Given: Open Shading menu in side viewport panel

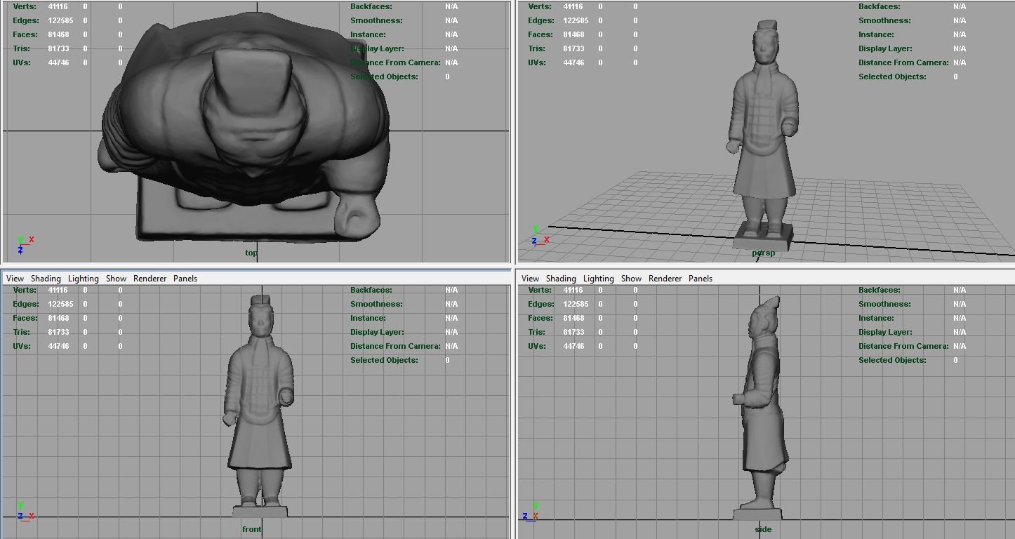Looking at the screenshot, I should [x=561, y=279].
